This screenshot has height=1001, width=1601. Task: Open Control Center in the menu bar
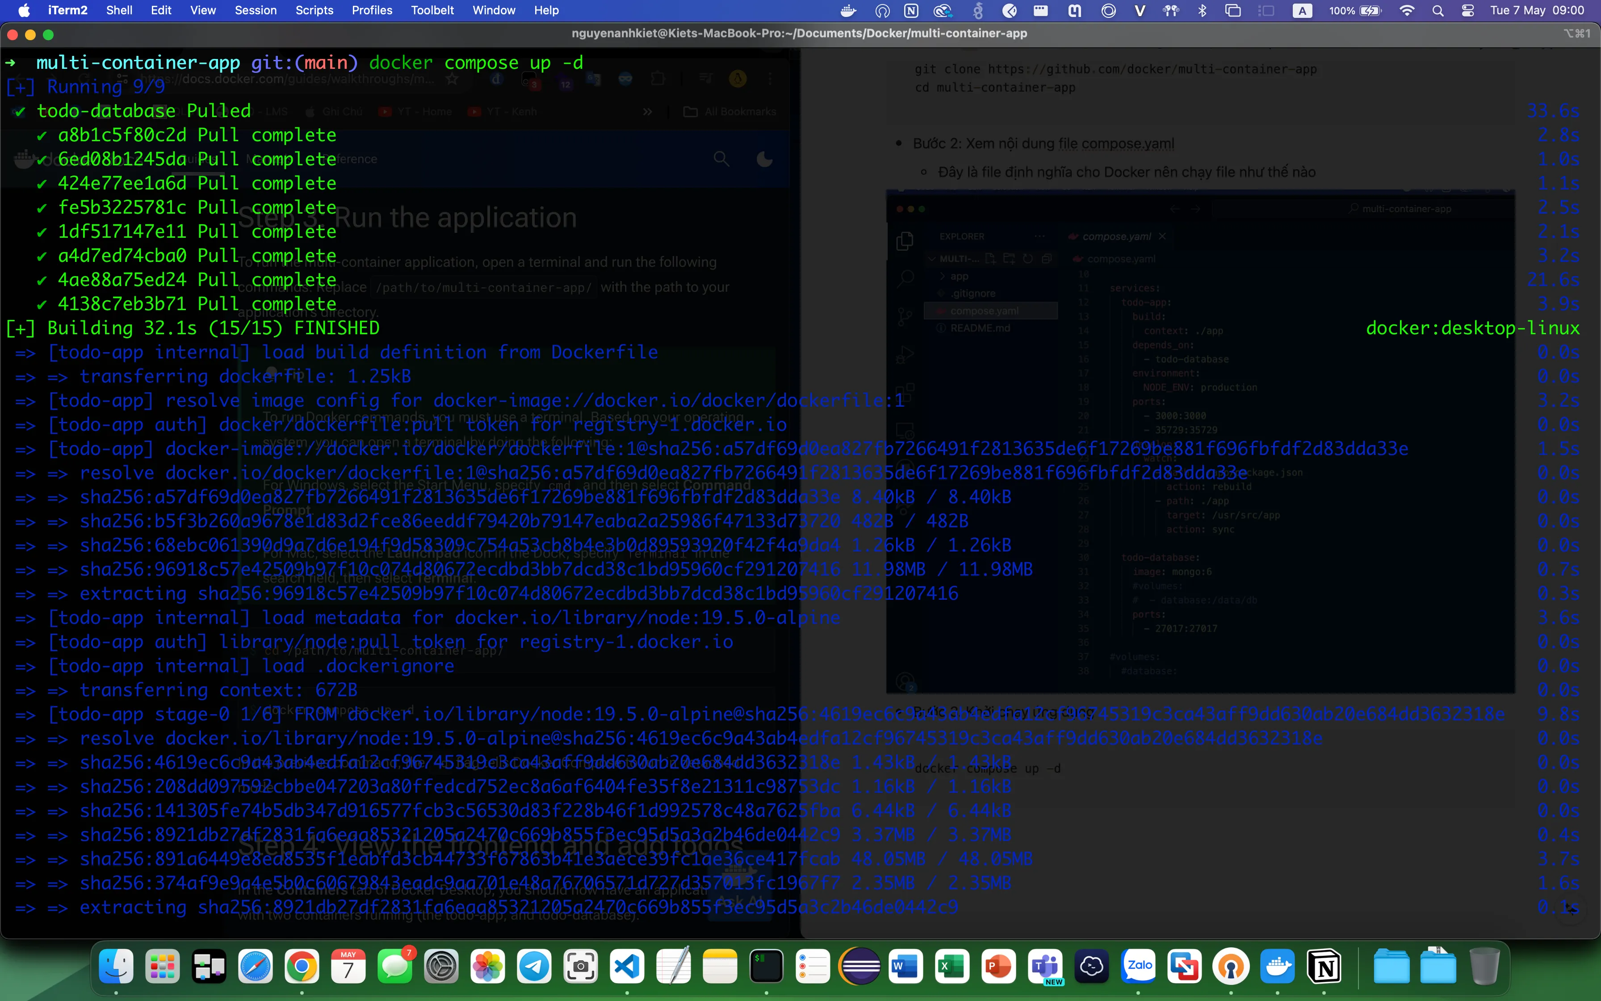point(1468,11)
